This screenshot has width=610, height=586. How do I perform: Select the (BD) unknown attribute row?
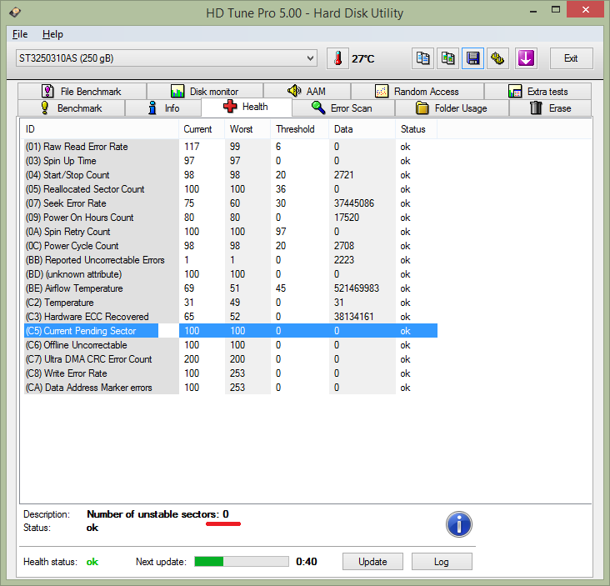(231, 274)
